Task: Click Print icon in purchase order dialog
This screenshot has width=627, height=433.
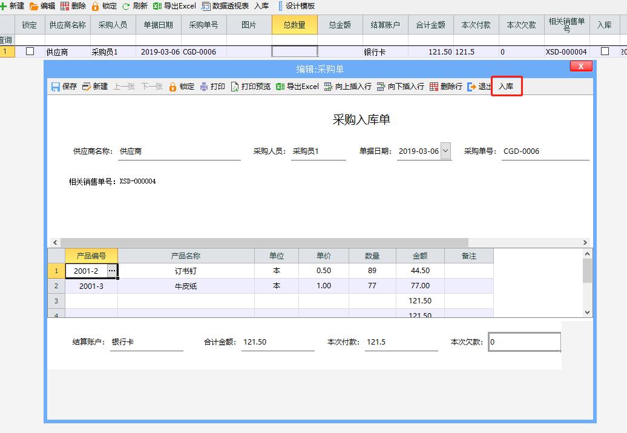Action: click(x=205, y=87)
